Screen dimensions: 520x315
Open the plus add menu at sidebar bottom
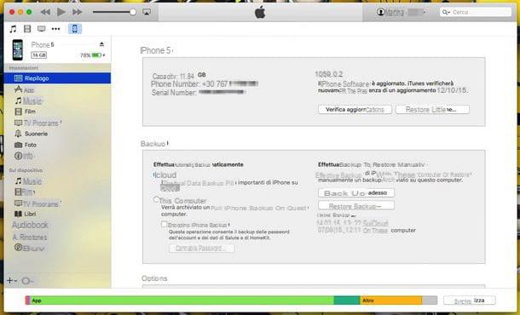pyautogui.click(x=12, y=281)
